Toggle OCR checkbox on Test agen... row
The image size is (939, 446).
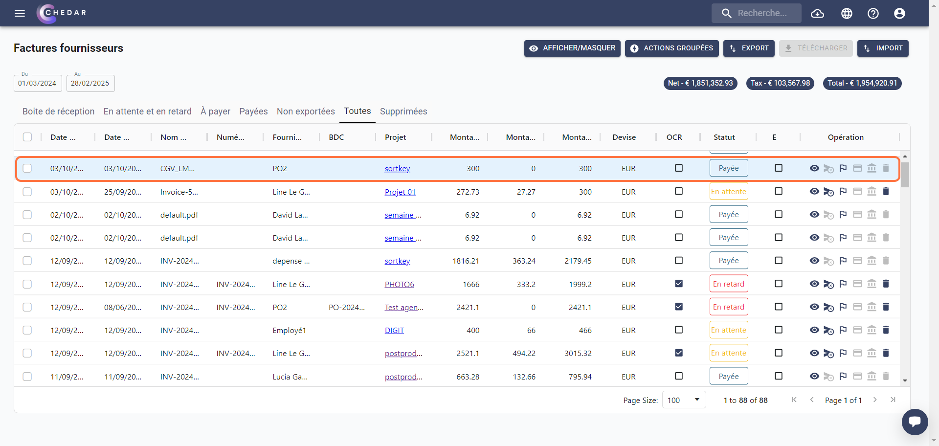679,307
